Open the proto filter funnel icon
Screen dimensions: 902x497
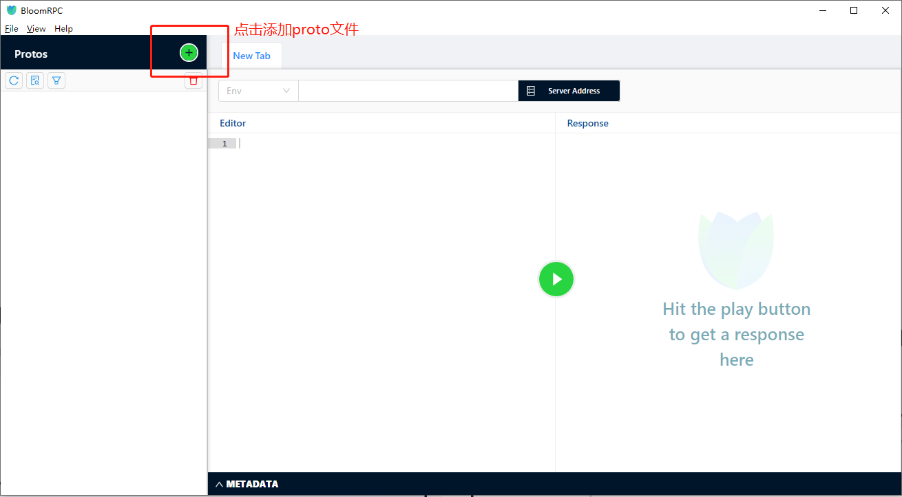[x=56, y=80]
